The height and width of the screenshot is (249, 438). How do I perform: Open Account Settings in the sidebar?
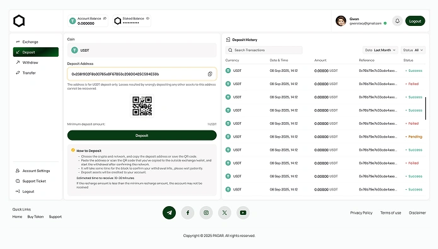(x=36, y=171)
